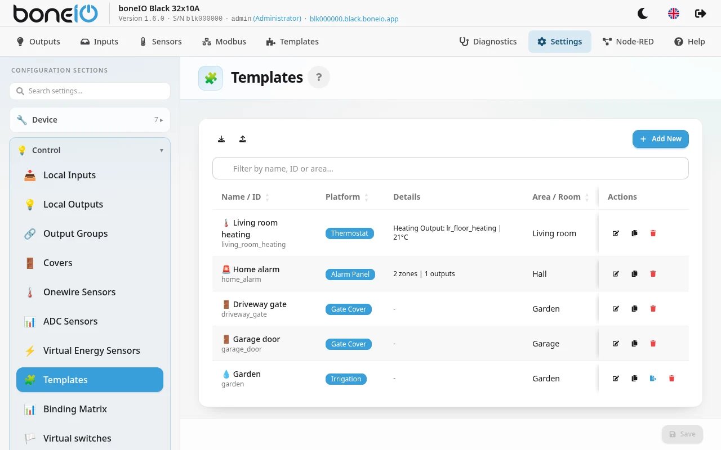Image resolution: width=721 pixels, height=450 pixels.
Task: Open the Help page
Action: 689,42
